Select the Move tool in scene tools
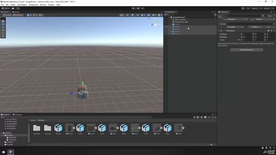The height and width of the screenshot is (155, 276). coord(3,24)
